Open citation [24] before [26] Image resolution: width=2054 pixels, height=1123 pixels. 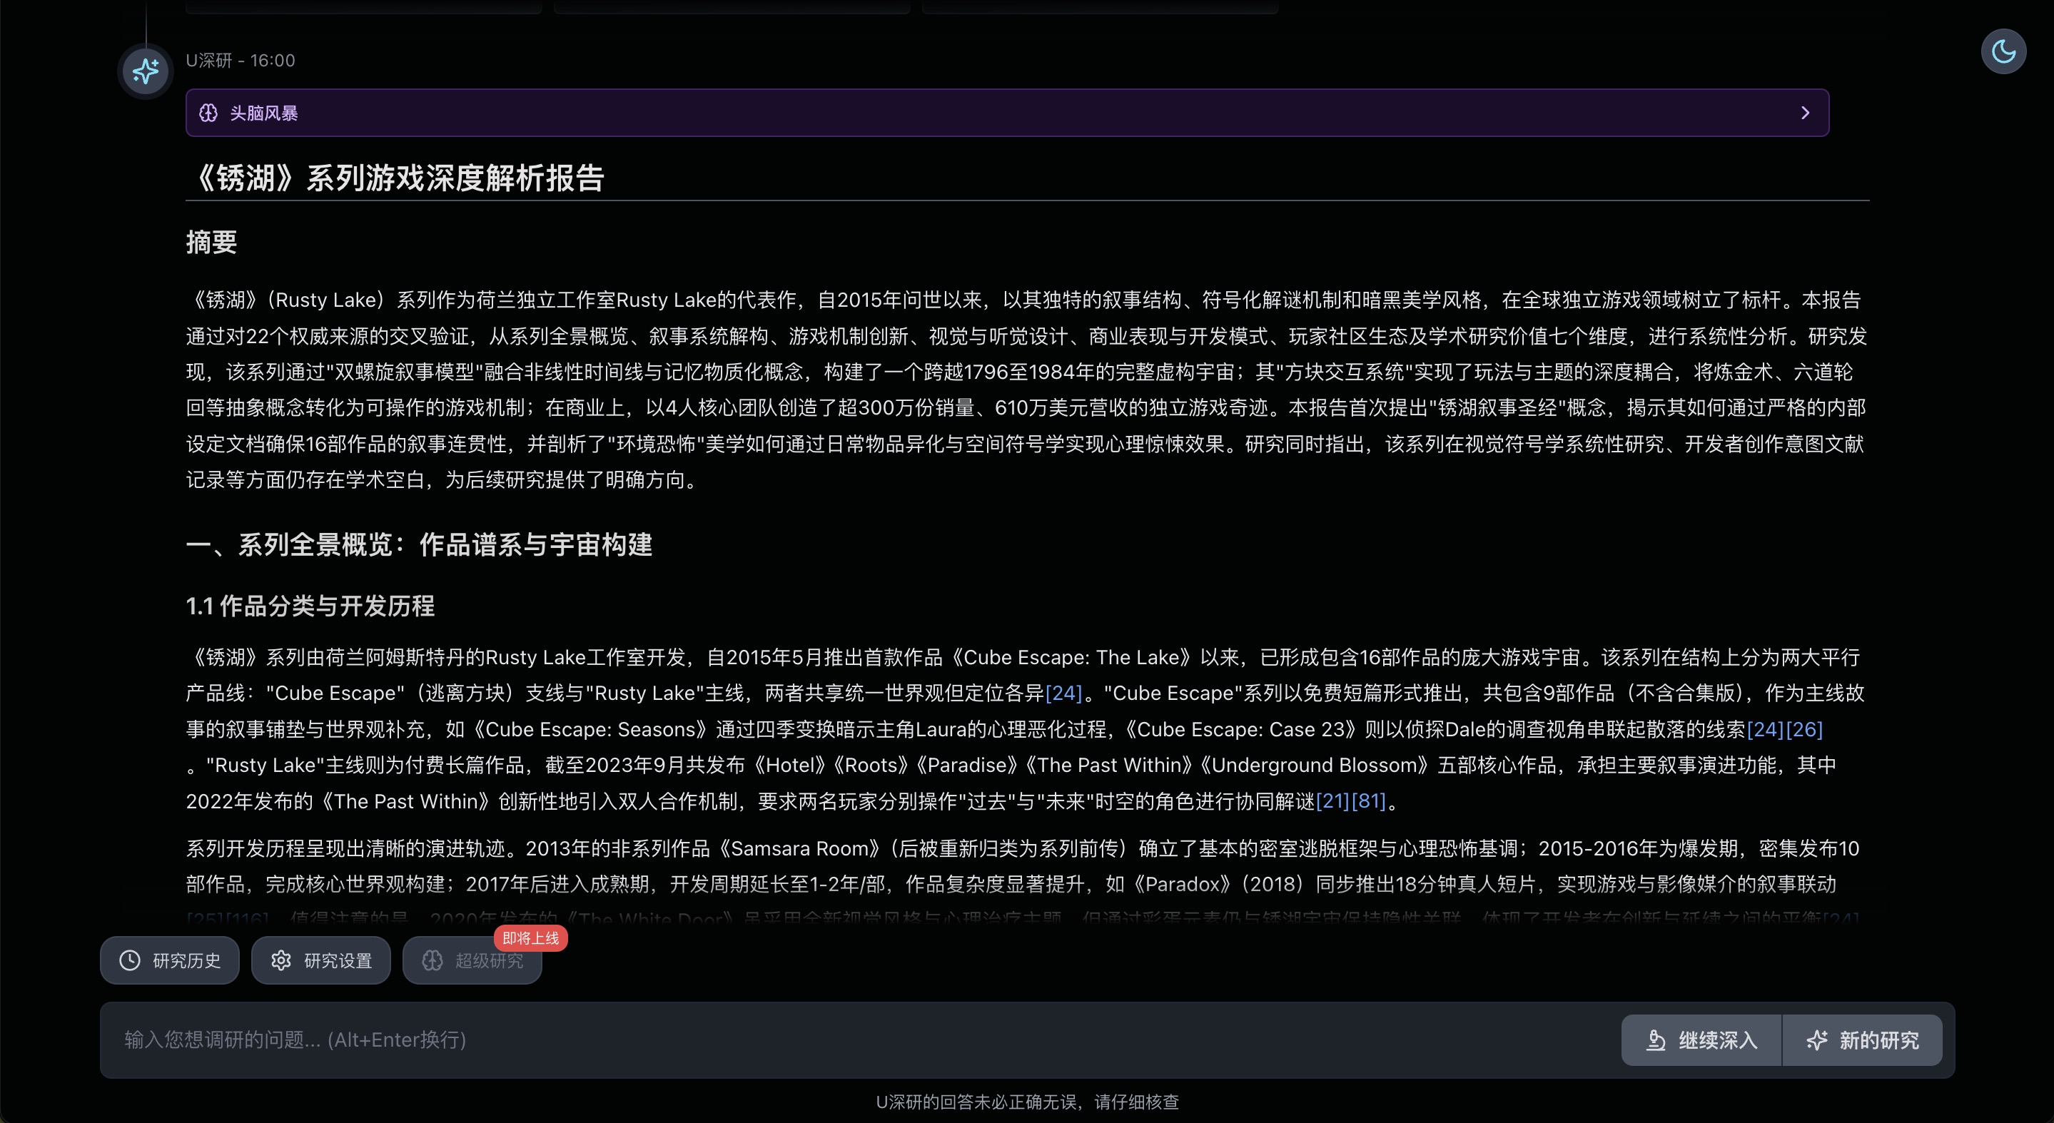pyautogui.click(x=1766, y=729)
